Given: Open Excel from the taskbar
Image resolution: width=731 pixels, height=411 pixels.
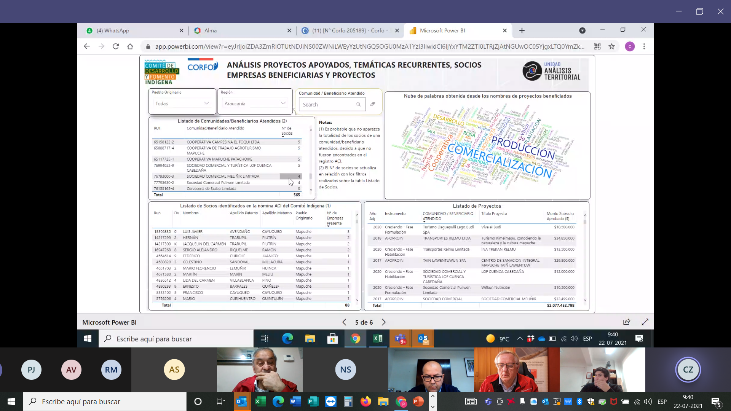Looking at the screenshot, I should point(378,338).
